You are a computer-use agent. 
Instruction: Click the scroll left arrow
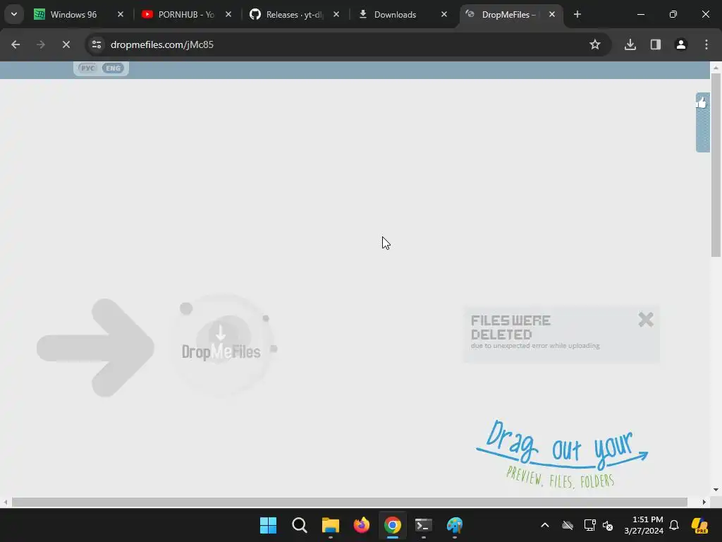click(x=6, y=502)
